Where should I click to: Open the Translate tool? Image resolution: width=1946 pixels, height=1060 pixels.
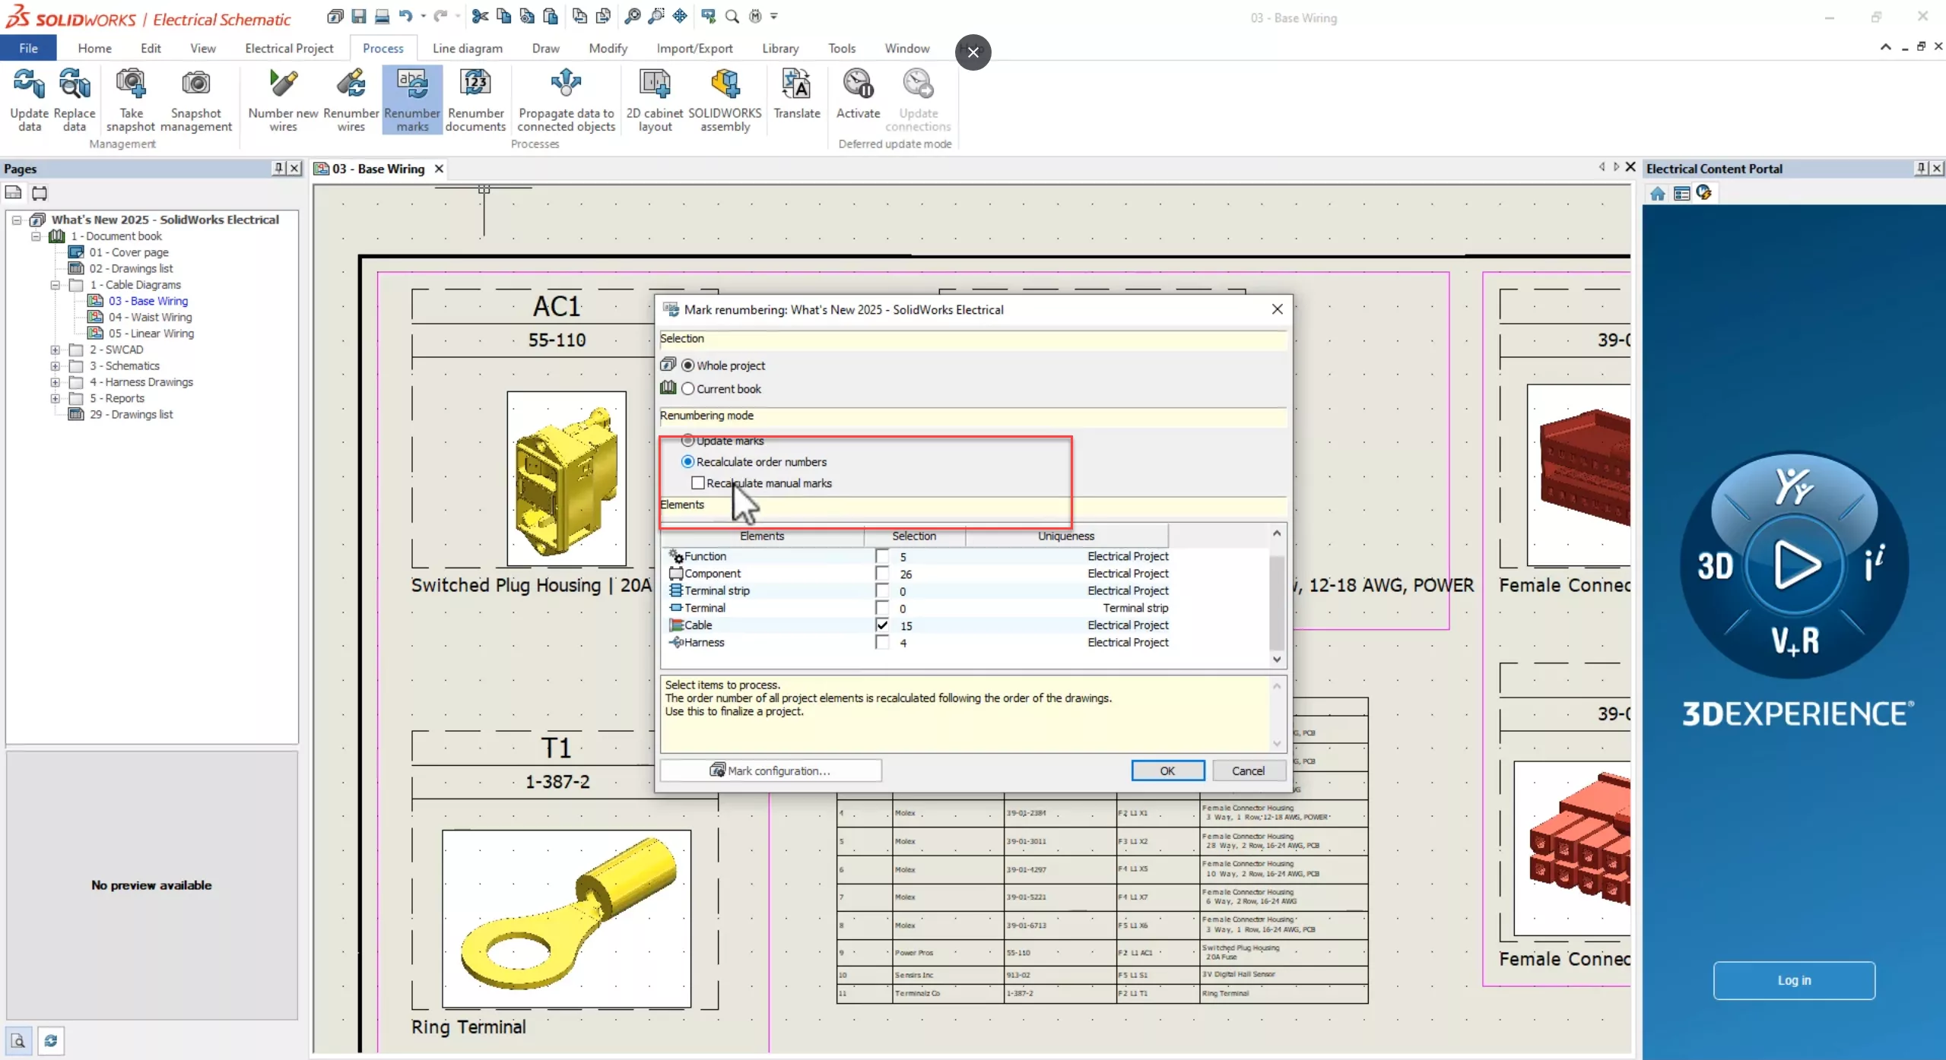(797, 94)
